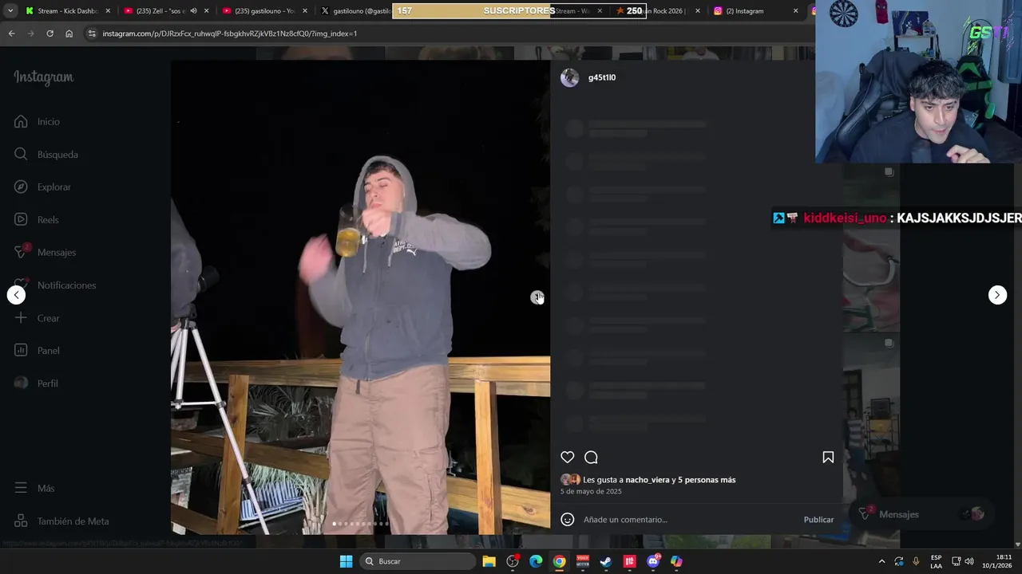Open emoji picker in comment box
This screenshot has height=574, width=1022.
coord(567,519)
